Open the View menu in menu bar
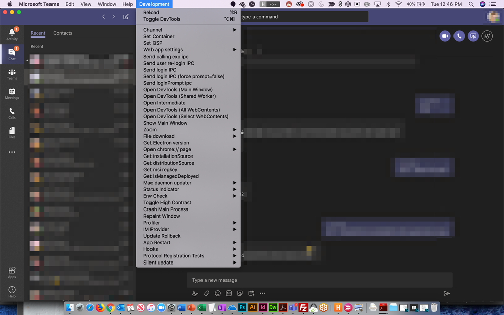 86,4
